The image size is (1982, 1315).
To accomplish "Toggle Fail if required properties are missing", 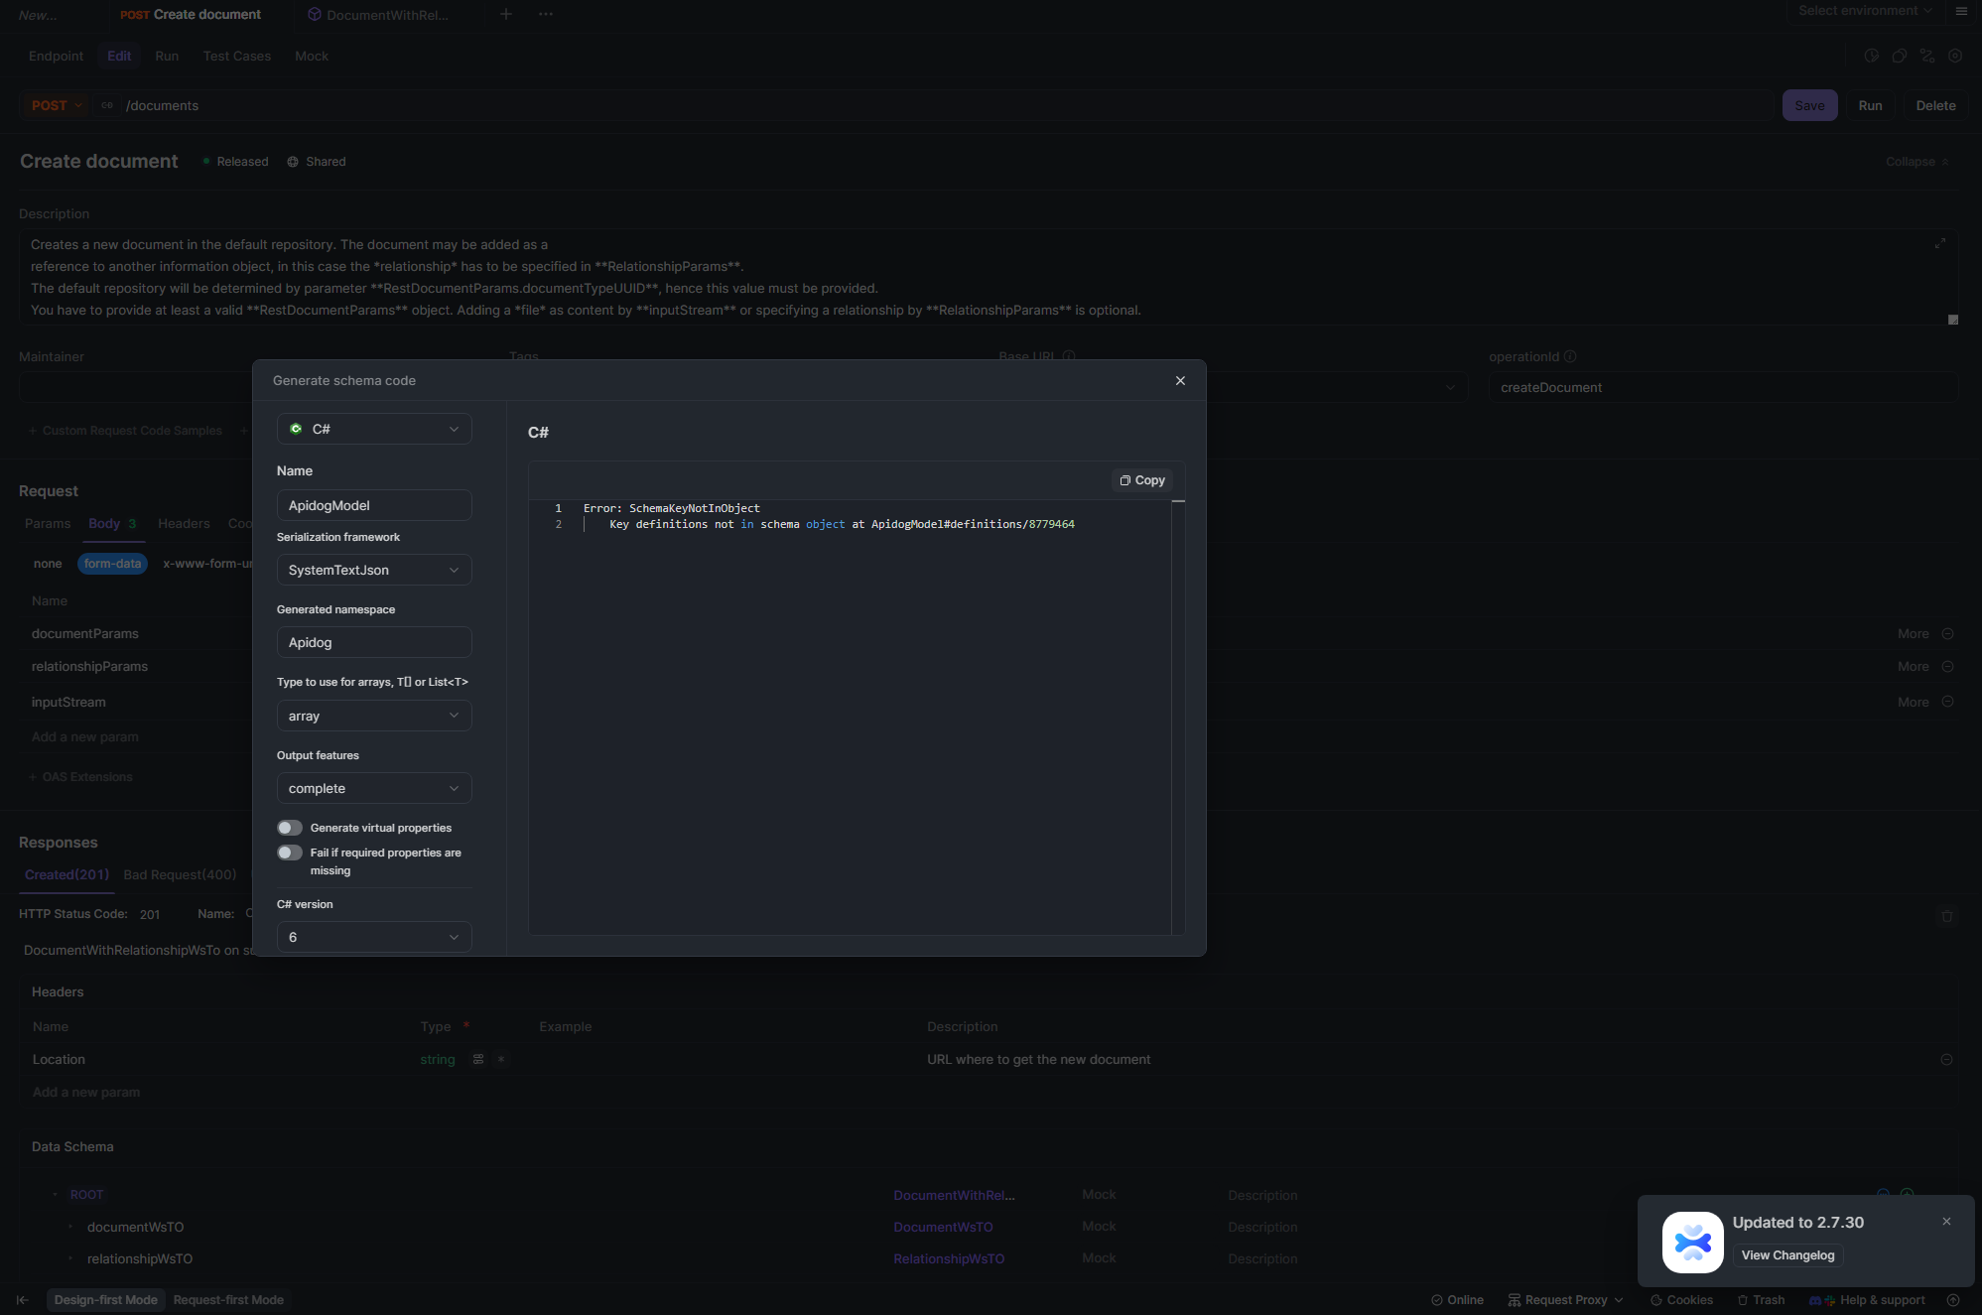I will click(x=290, y=853).
